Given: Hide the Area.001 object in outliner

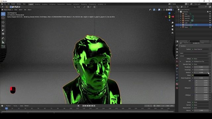Looking at the screenshot, I should pyautogui.click(x=210, y=16).
